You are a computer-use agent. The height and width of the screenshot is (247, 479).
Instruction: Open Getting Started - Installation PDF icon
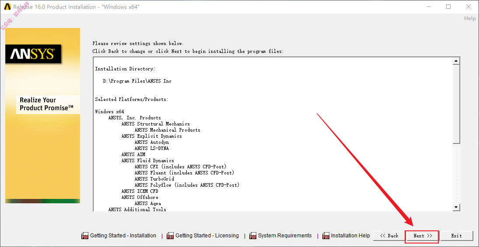(x=84, y=236)
